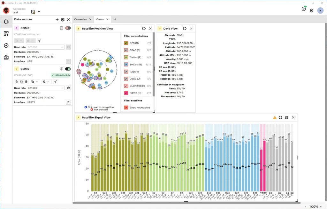Viewport: 327px width, 209px height.
Task: Open the help icon in title bar
Action: (304, 9)
